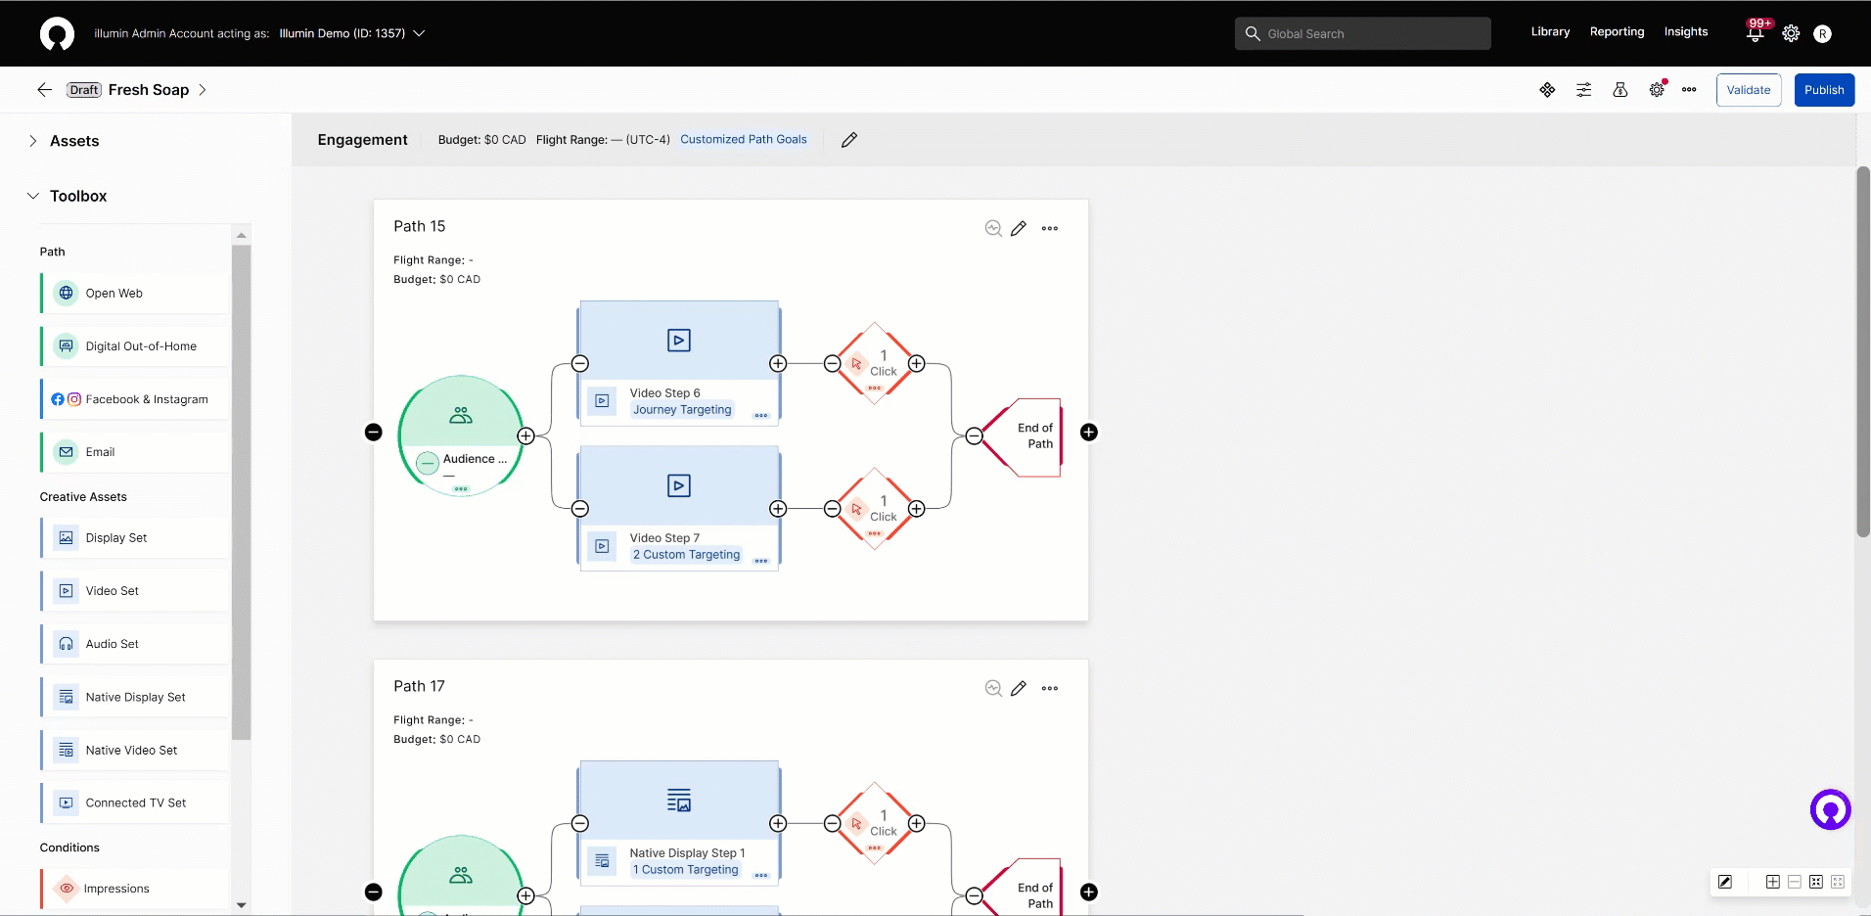Screen dimensions: 1871x916
Task: Collapse the Toolbox section
Action: [33, 196]
